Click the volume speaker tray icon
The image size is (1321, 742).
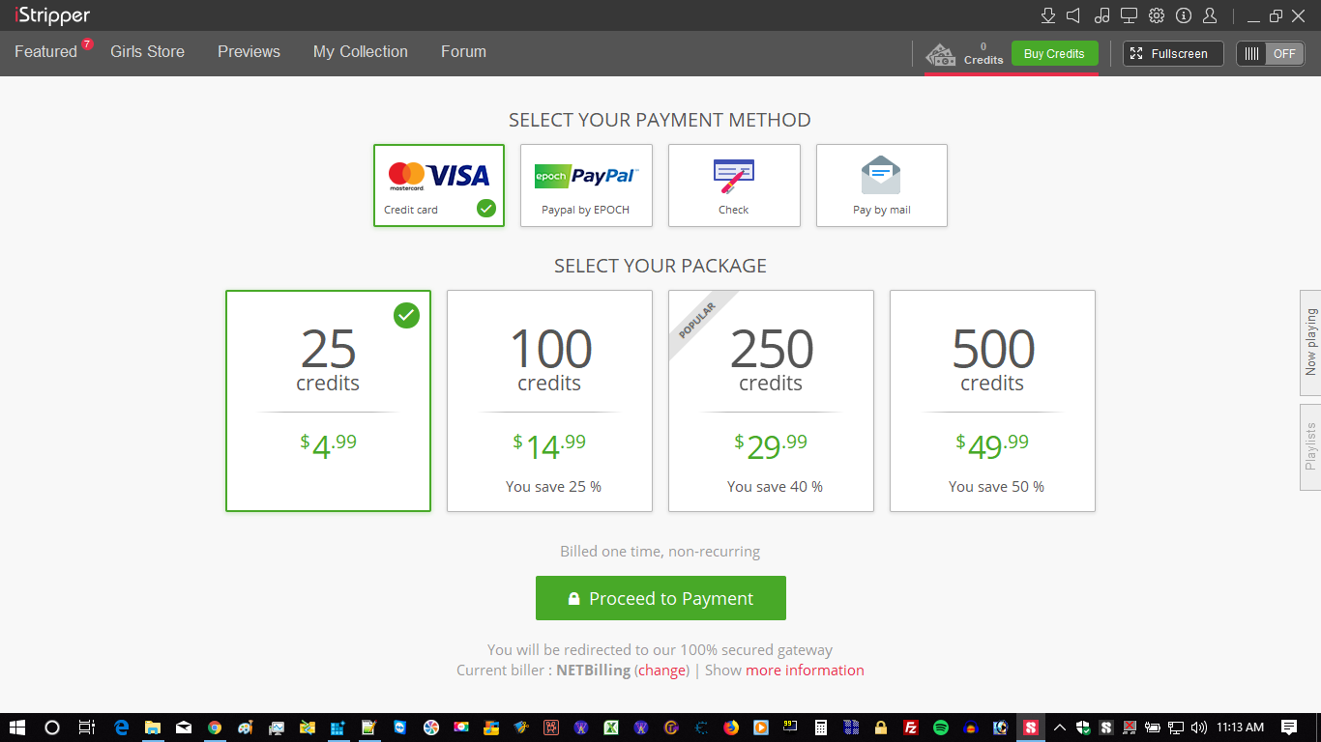pos(1199,728)
